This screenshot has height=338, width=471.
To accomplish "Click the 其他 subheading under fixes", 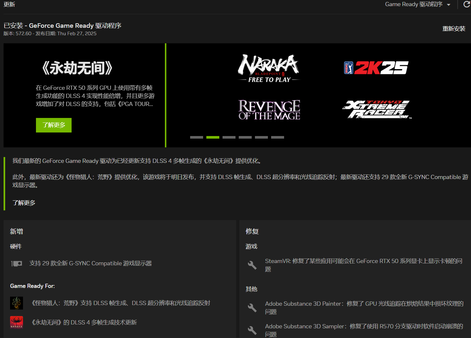I will coord(251,289).
